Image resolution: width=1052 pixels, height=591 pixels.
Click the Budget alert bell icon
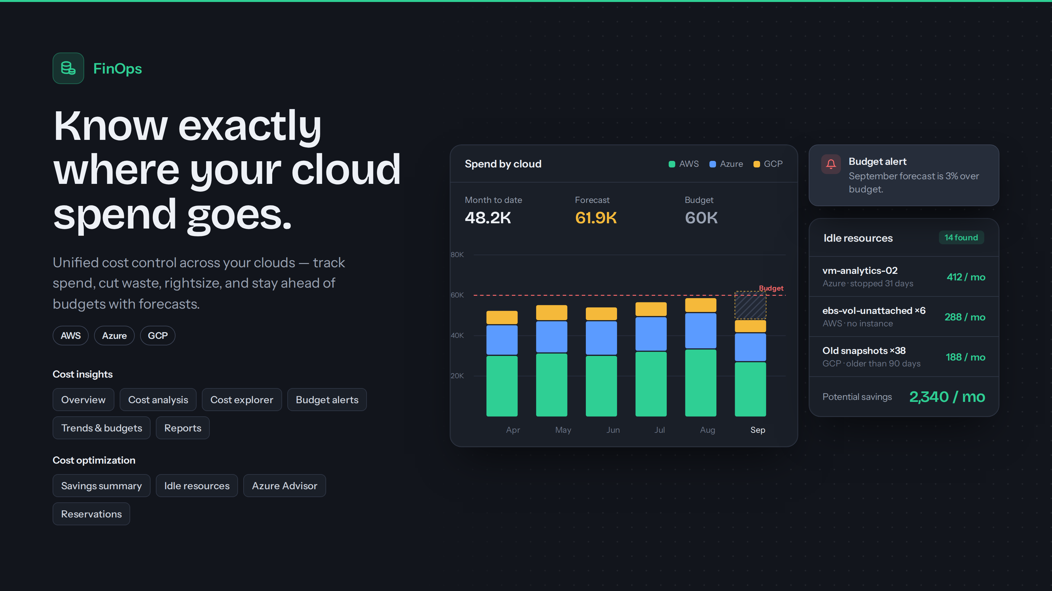click(831, 164)
